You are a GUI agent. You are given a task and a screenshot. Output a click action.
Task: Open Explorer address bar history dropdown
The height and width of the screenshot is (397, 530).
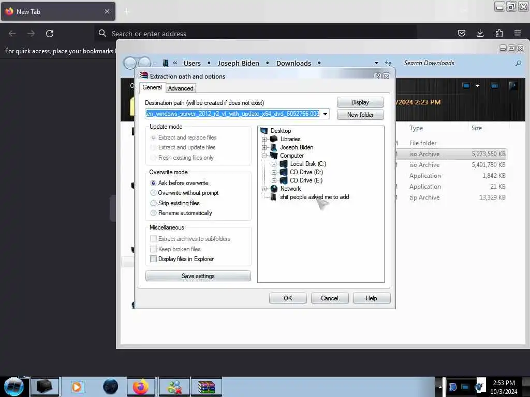pos(376,63)
